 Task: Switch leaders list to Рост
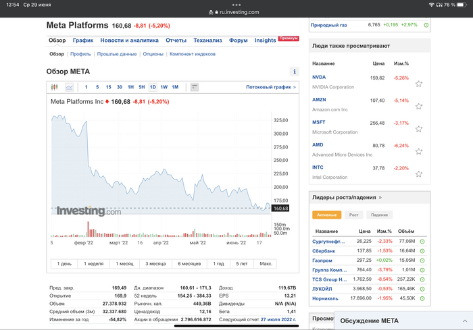[353, 215]
